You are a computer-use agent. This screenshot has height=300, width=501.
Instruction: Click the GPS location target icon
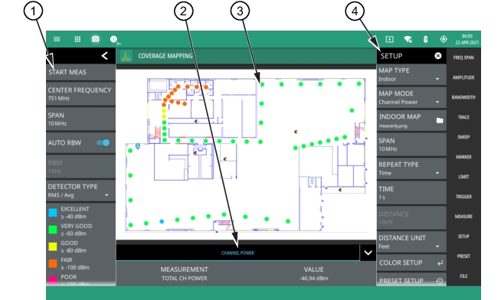(444, 39)
